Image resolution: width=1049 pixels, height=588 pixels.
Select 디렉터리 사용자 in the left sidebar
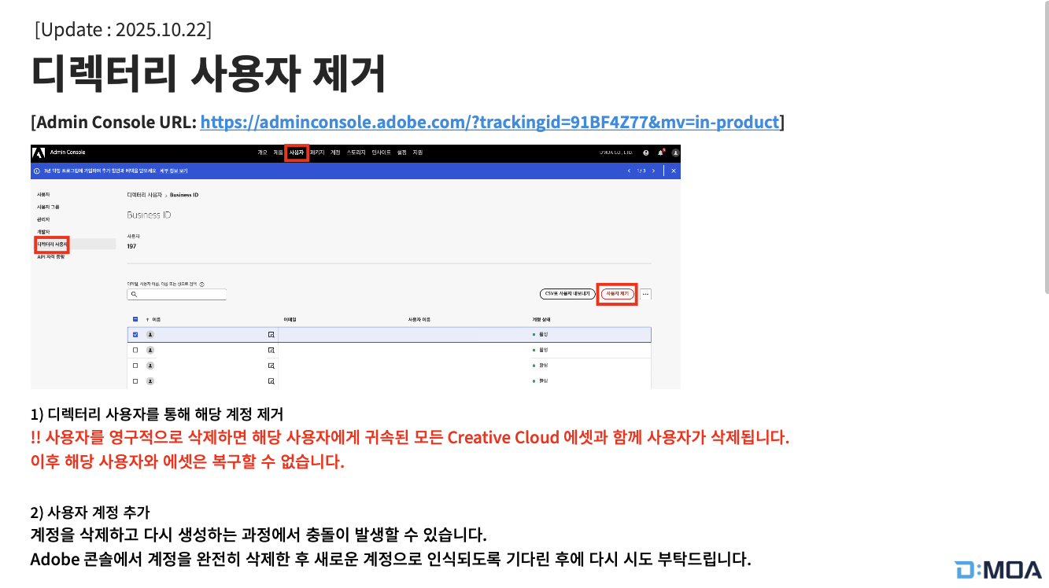(x=51, y=244)
